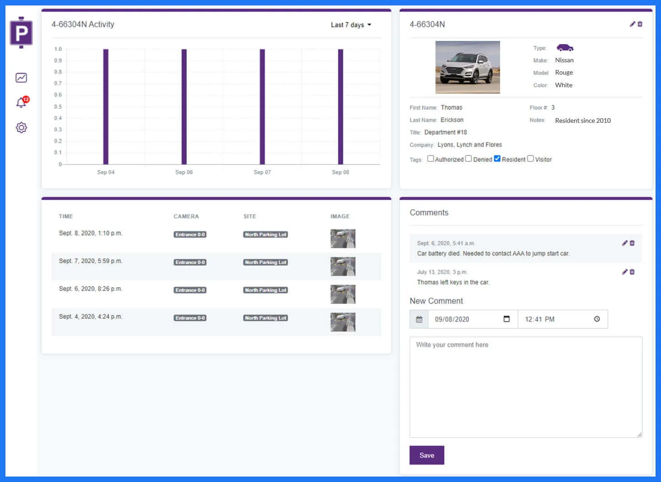Delete the September 6 comment via trash icon

coord(632,243)
